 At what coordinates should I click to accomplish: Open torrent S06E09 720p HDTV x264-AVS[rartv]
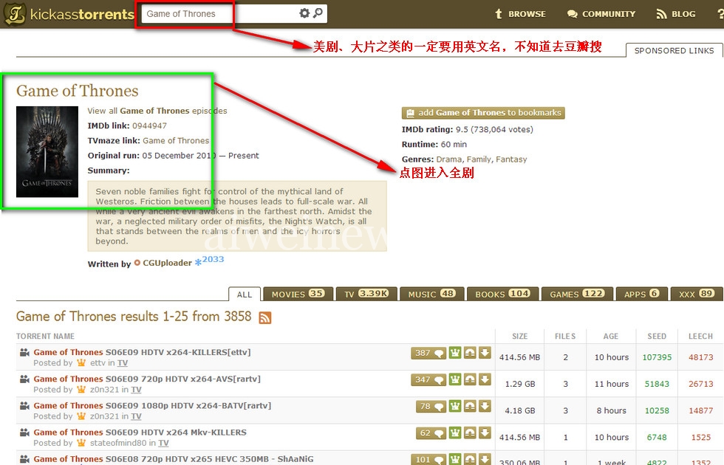(x=147, y=379)
